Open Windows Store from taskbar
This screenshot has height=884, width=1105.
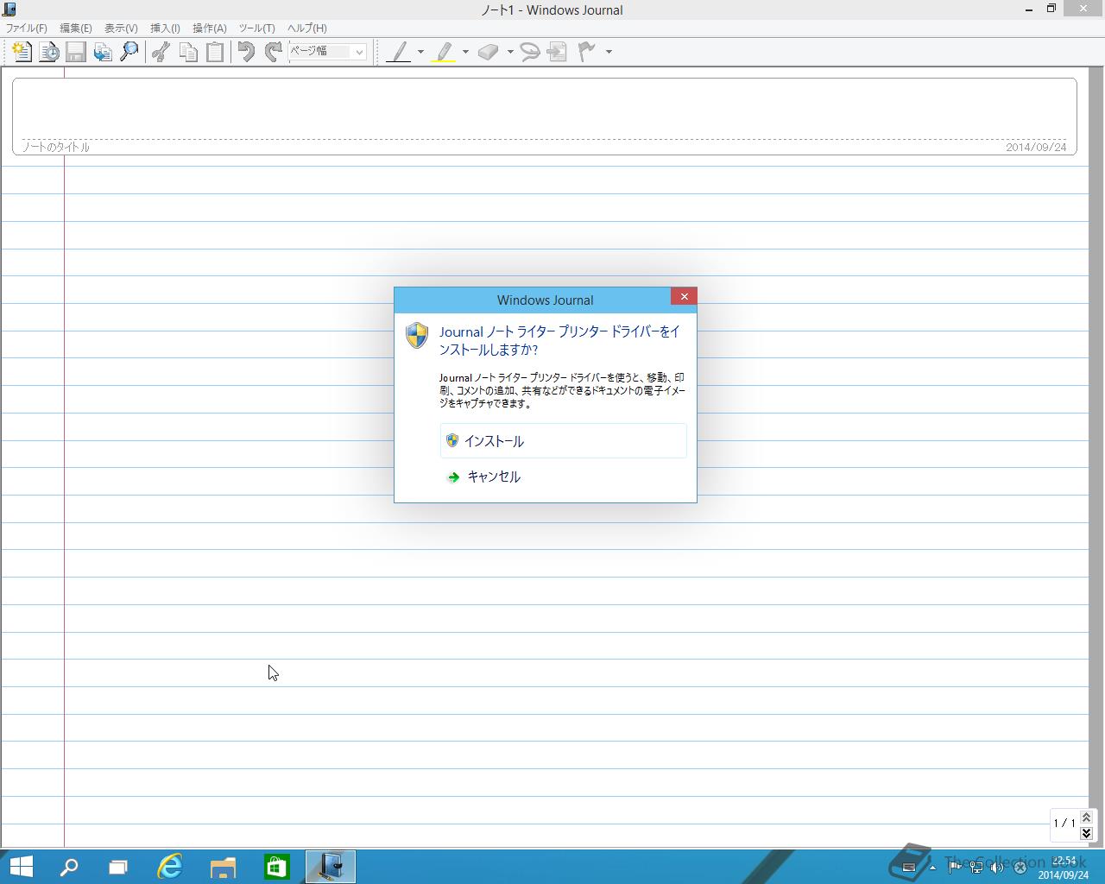[x=276, y=867]
